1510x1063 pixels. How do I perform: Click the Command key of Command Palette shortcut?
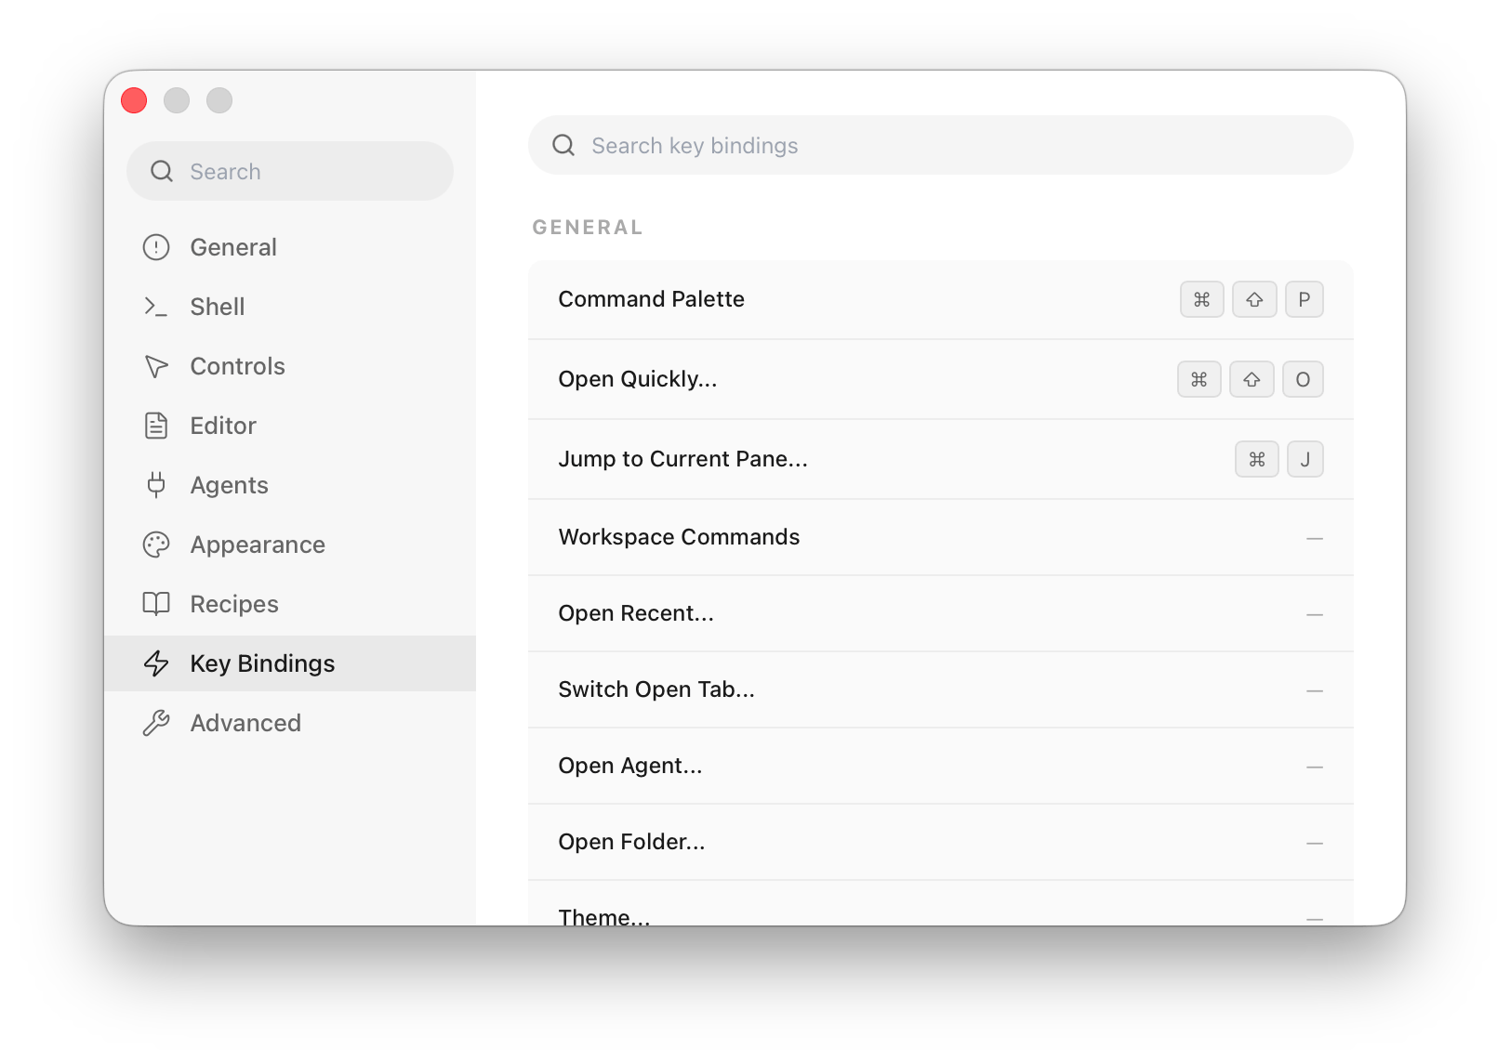[1202, 299]
